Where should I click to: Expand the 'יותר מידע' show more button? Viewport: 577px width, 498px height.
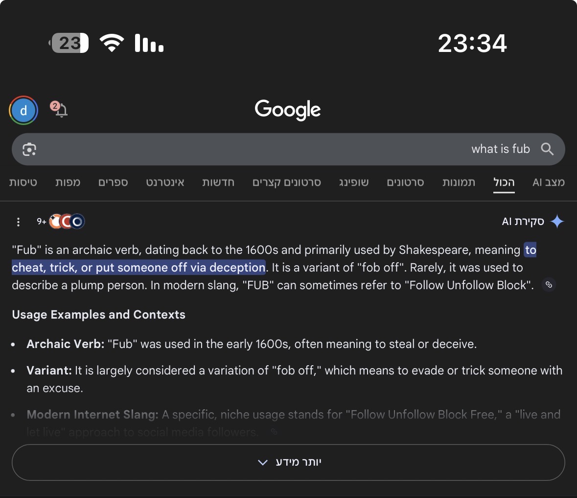click(289, 462)
